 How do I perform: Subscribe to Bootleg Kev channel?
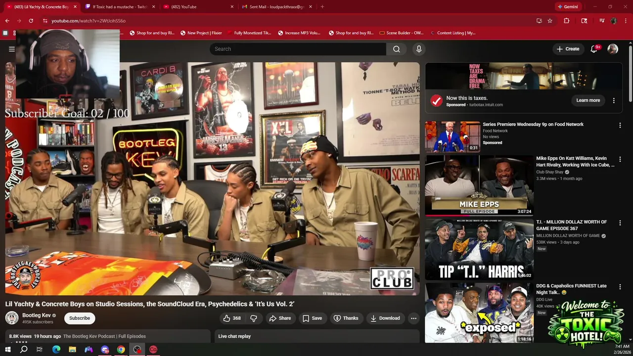(x=80, y=318)
